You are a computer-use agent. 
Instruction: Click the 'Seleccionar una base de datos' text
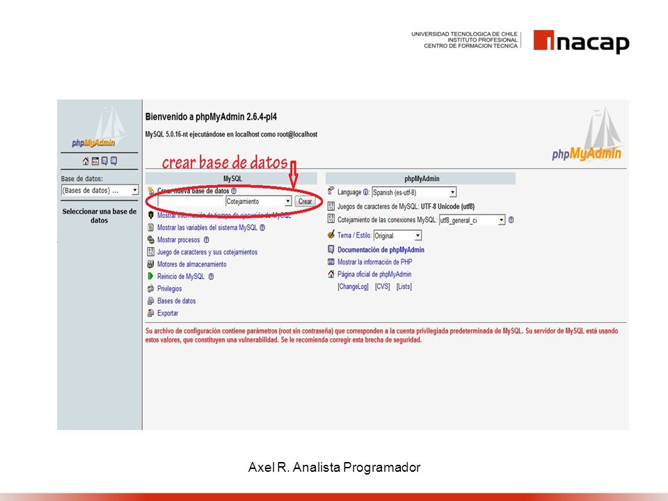[x=100, y=216]
